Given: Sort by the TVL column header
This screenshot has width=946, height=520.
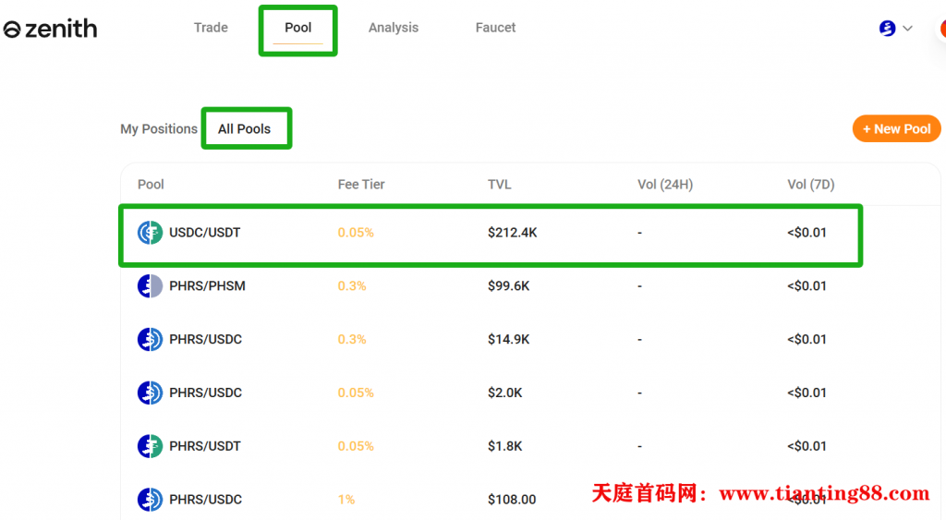Looking at the screenshot, I should point(500,185).
